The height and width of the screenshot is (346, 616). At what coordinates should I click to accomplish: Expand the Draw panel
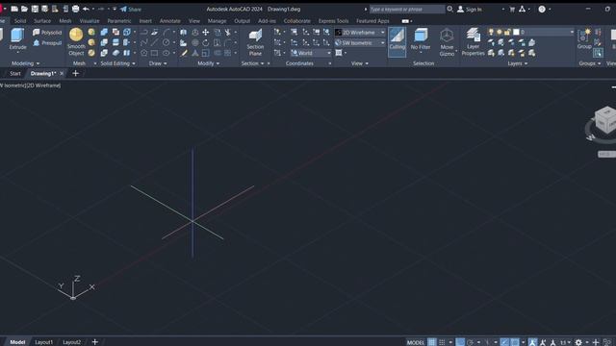(x=158, y=63)
